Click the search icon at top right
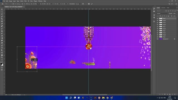The height and width of the screenshot is (100, 178). [169, 4]
